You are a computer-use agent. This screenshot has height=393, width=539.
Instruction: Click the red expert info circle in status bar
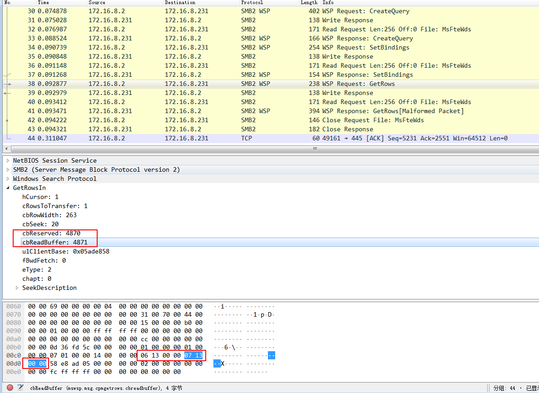point(10,388)
